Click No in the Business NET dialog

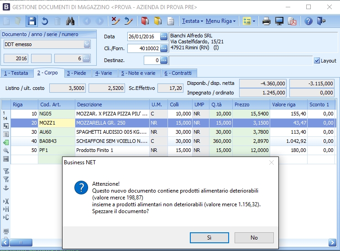coord(254,237)
